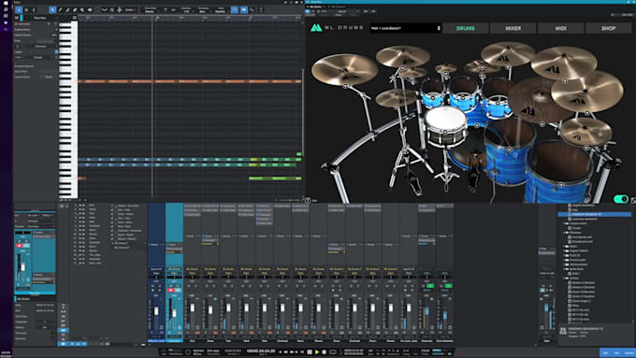This screenshot has width=636, height=358.
Task: Click the Record button in the transport
Action: point(325,352)
